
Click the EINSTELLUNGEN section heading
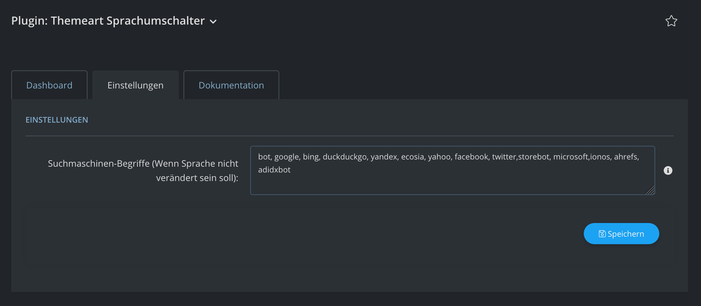point(57,120)
